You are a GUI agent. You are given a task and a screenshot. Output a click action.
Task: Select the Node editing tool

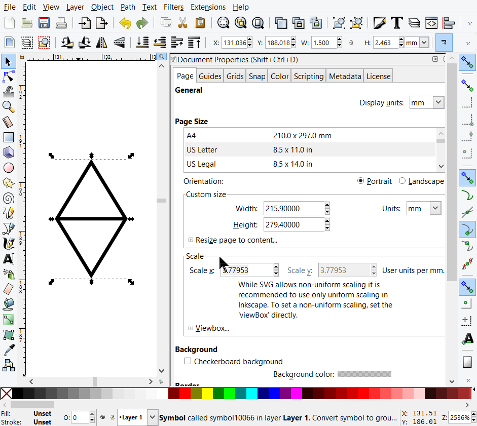click(x=8, y=76)
